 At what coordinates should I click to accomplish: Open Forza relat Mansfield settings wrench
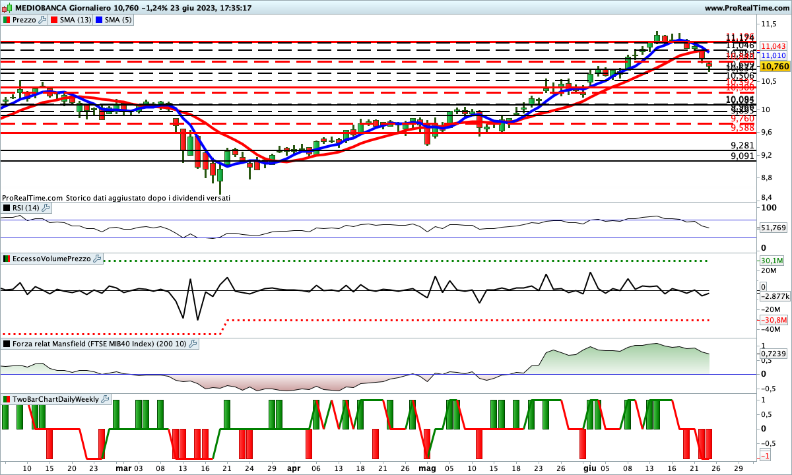[x=193, y=344]
